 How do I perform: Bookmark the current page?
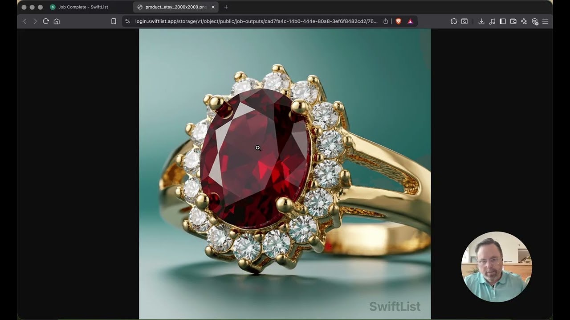(114, 21)
